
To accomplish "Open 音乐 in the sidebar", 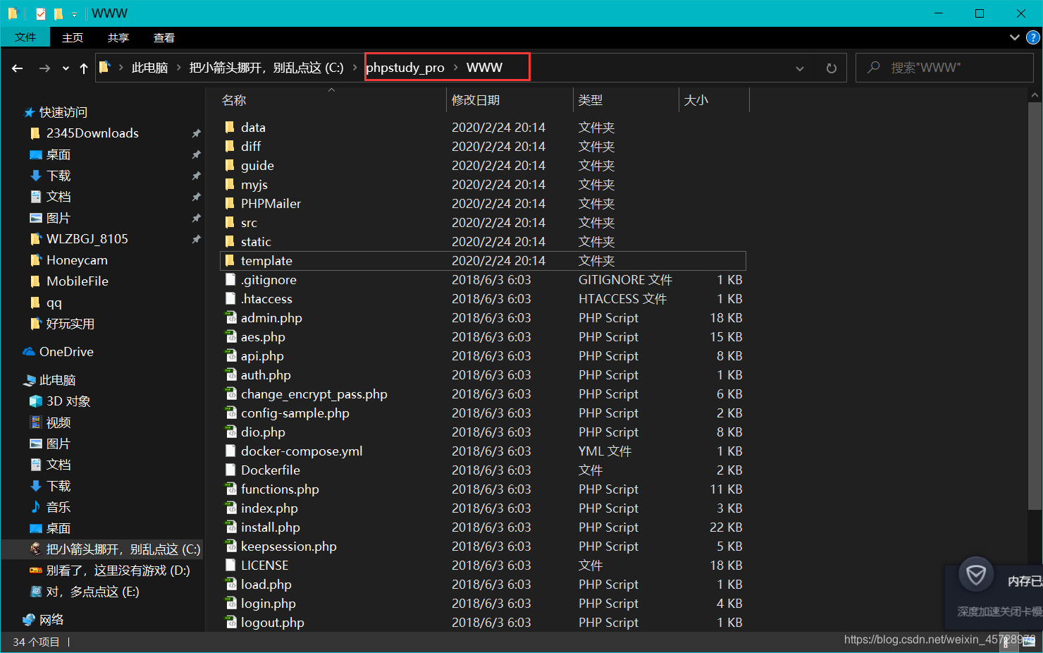I will tap(58, 507).
